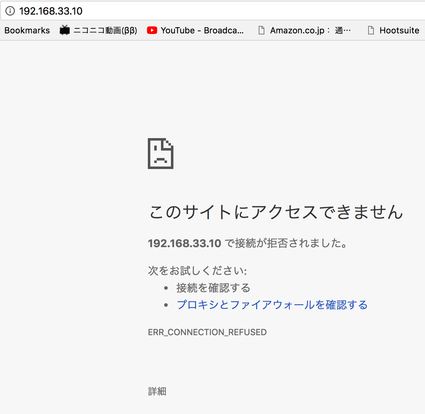
Task: Click the Amazon.co.jp bookmark page icon
Action: pos(262,31)
